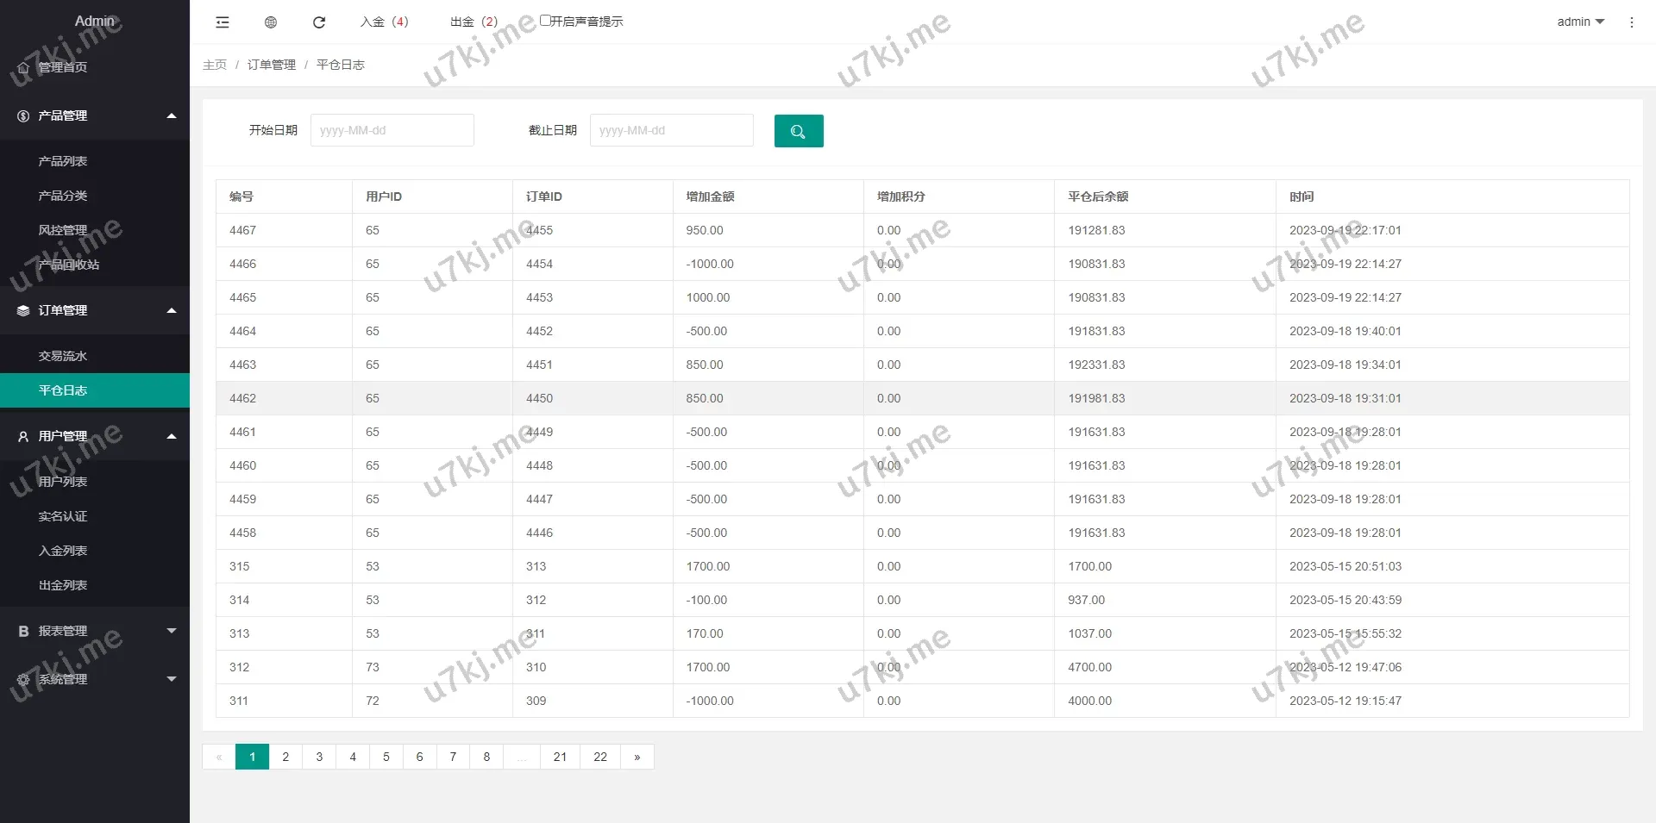Open the admin user dropdown

pyautogui.click(x=1579, y=22)
